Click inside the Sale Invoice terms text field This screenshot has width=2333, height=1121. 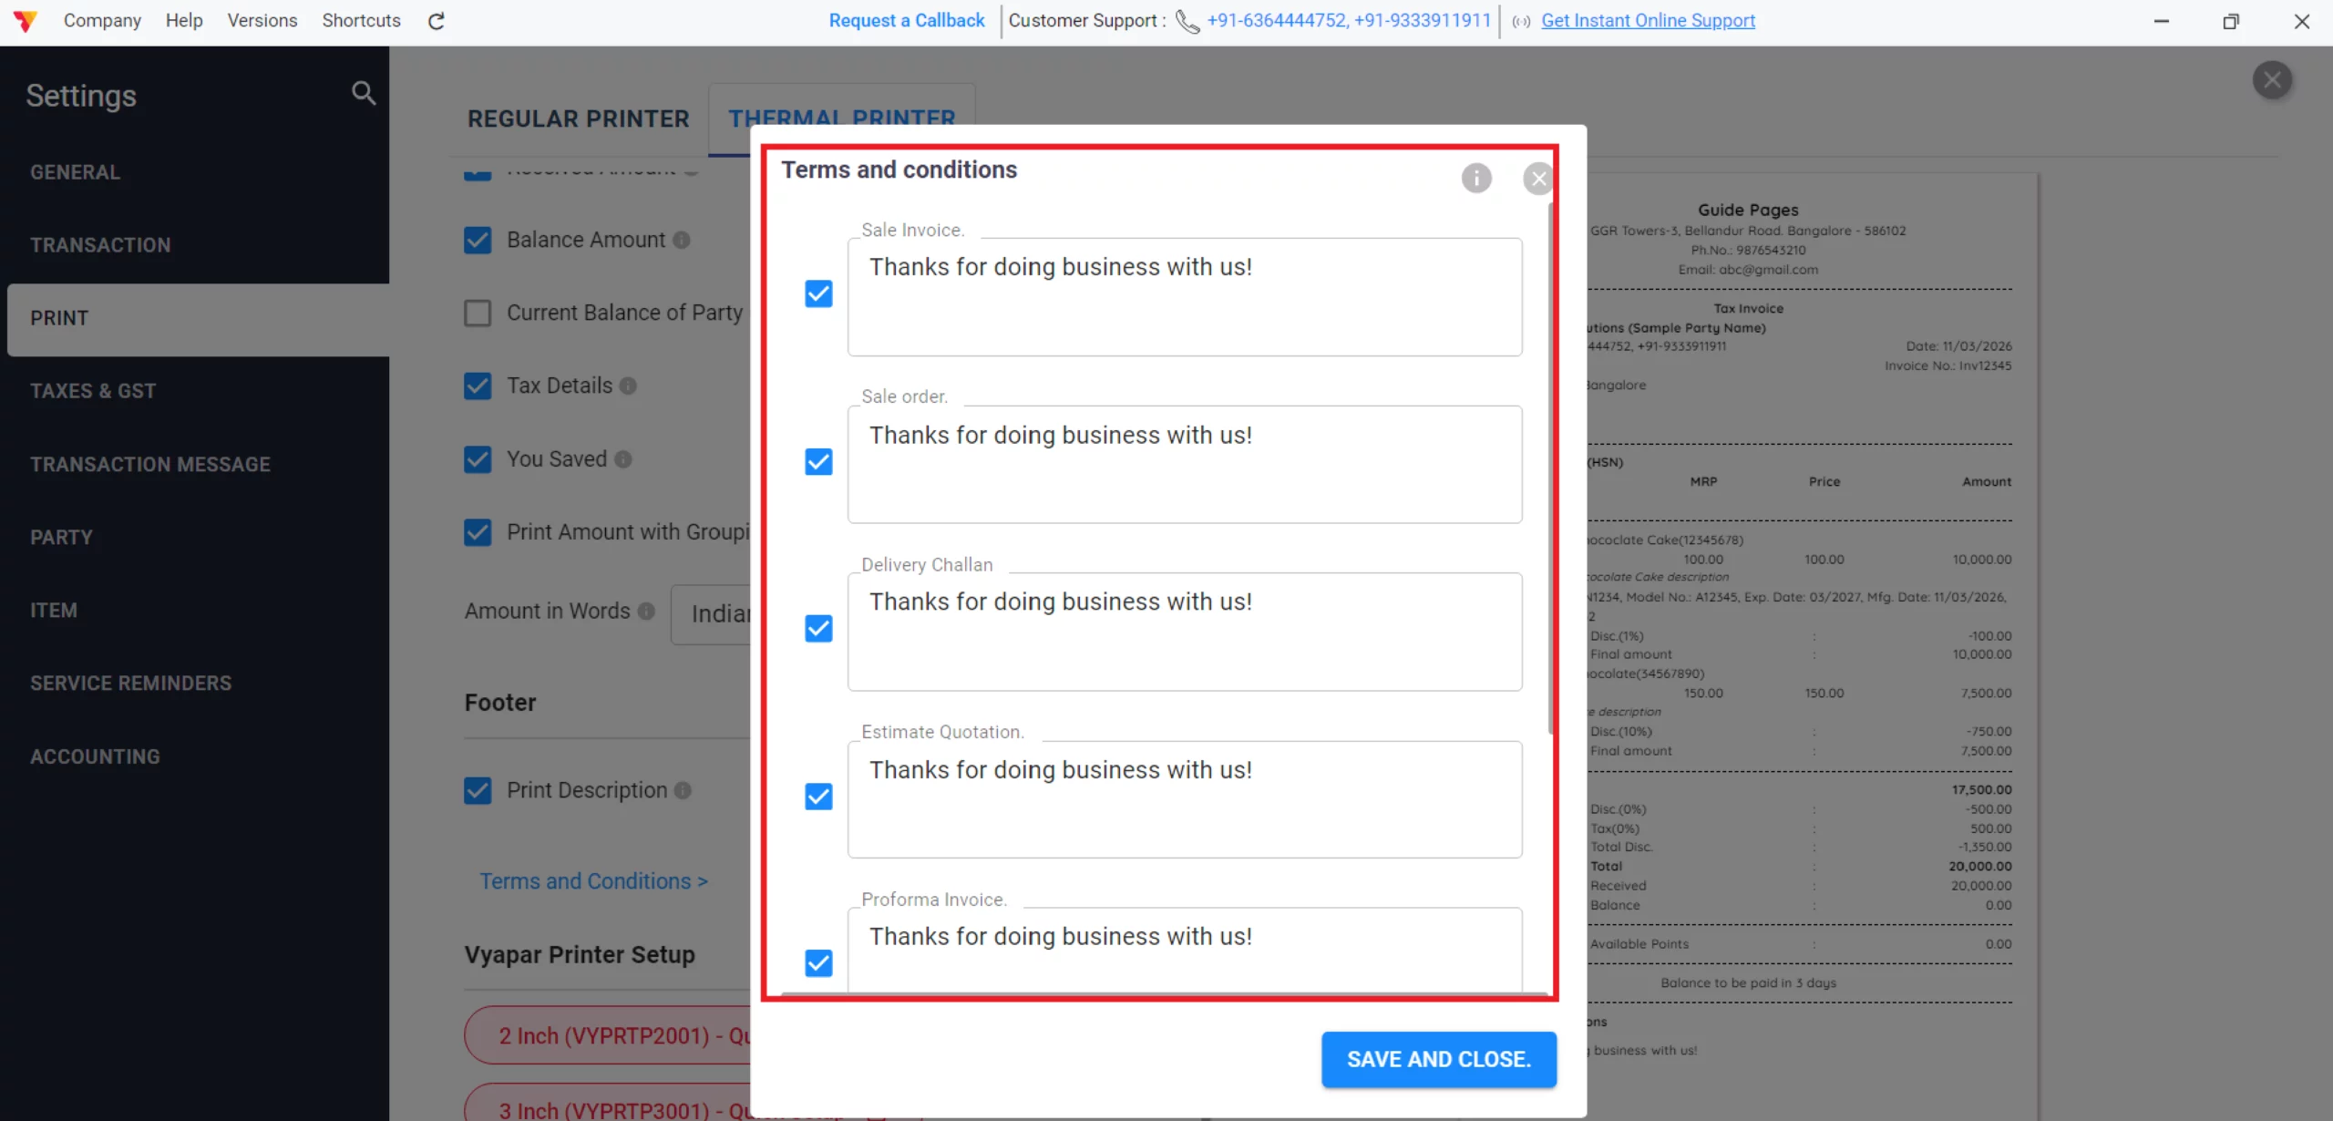1183,297
